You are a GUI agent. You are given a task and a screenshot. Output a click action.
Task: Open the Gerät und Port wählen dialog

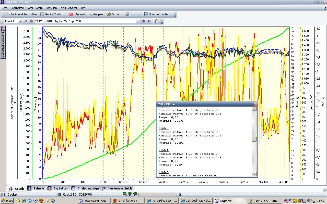point(22,14)
